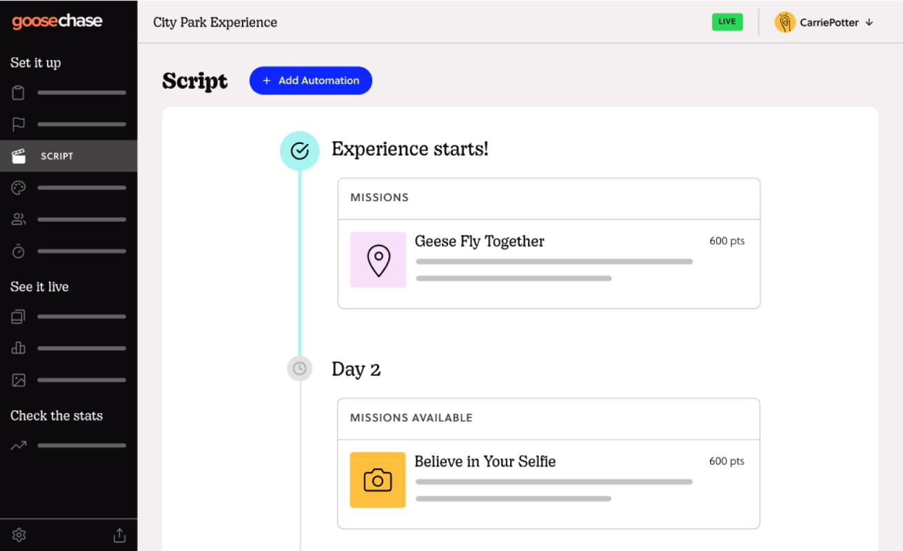The height and width of the screenshot is (551, 903).
Task: Open the clipboard icon in sidebar
Action: click(x=19, y=92)
